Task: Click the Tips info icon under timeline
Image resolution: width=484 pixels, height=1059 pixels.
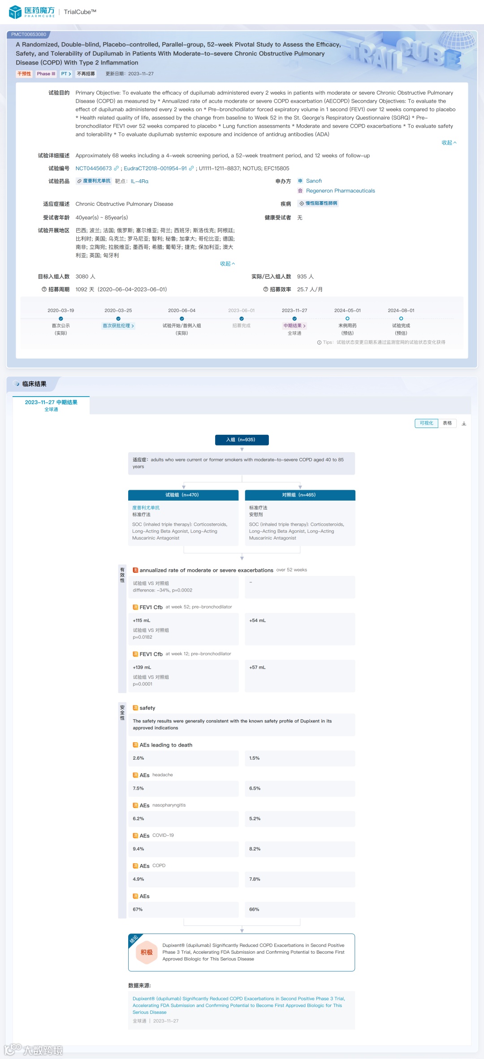Action: [x=319, y=342]
